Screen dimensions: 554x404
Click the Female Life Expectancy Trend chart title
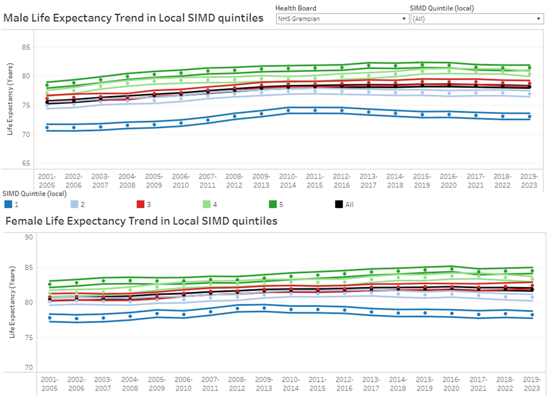pos(141,221)
